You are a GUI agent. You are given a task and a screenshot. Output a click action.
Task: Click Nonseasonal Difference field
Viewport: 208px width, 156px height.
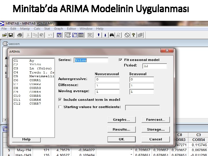point(107,86)
